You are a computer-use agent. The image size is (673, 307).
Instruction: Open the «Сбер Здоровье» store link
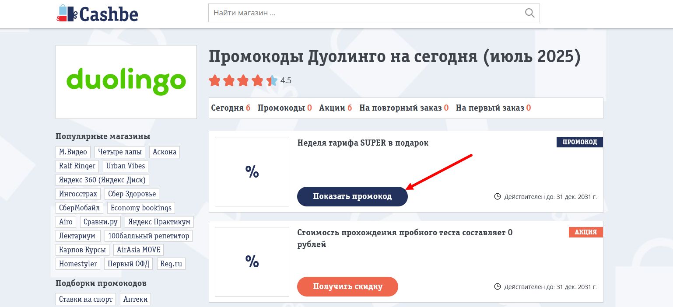132,194
